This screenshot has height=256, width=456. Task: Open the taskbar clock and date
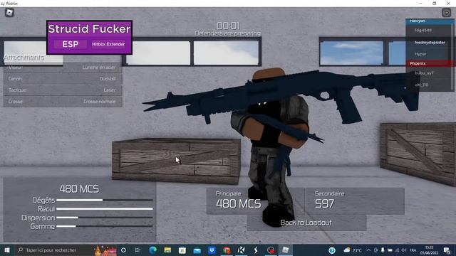click(429, 250)
